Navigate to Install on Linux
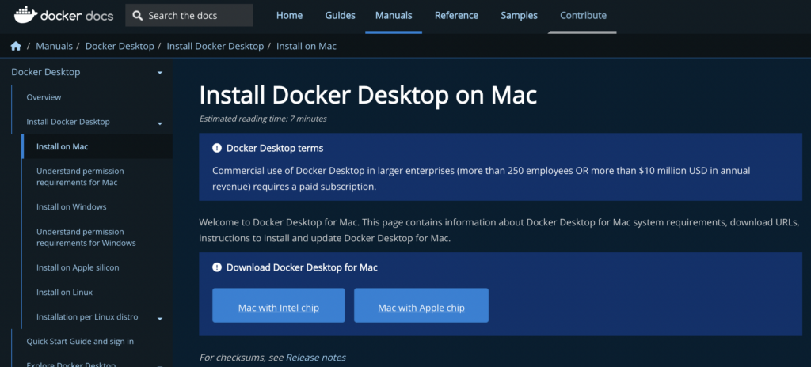Image resolution: width=811 pixels, height=367 pixels. [64, 293]
